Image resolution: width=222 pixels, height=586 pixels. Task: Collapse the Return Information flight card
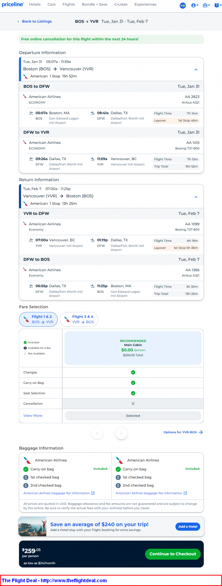pos(196,197)
